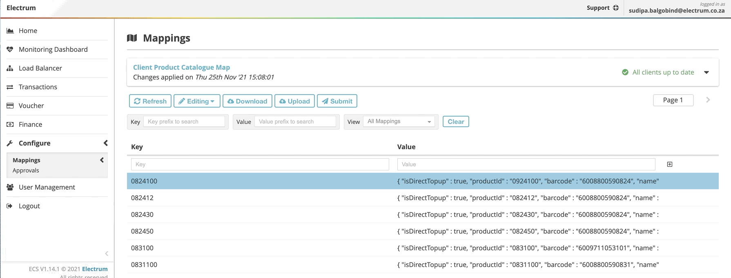Open the All Mappings view dropdown
This screenshot has width=731, height=278.
(399, 121)
